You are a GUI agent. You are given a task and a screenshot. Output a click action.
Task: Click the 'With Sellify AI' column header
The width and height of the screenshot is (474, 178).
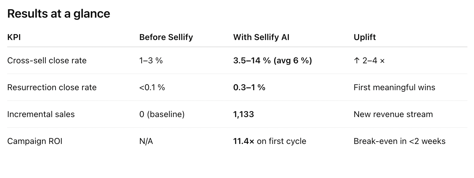(261, 37)
